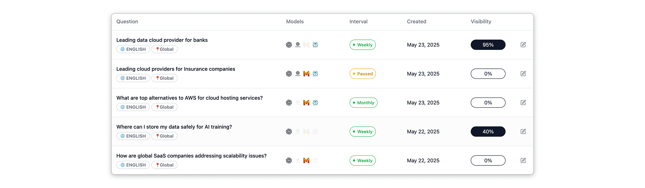
Task: Click the Models column header
Action: pyautogui.click(x=295, y=21)
